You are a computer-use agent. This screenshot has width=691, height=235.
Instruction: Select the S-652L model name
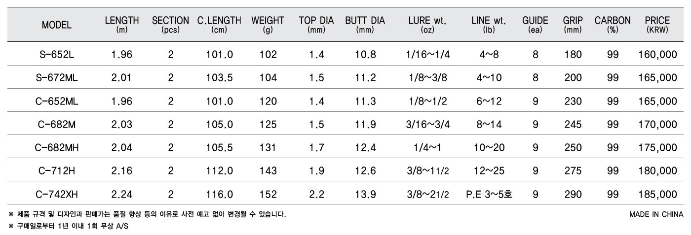click(x=57, y=55)
